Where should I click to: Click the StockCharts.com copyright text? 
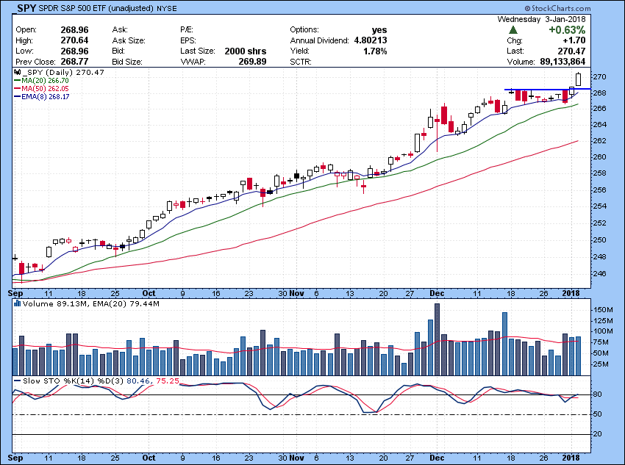pyautogui.click(x=557, y=8)
